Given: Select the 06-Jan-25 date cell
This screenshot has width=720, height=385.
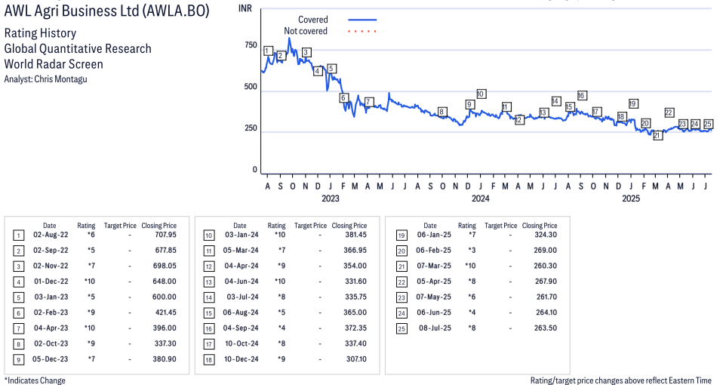Looking at the screenshot, I should click(x=434, y=235).
